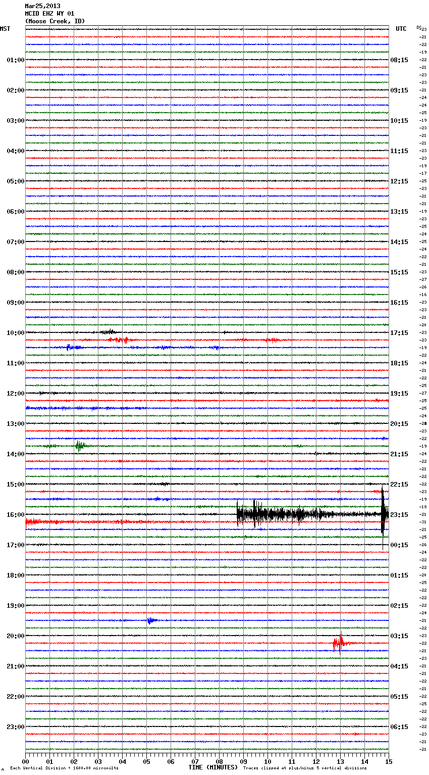Select the green seismic burst near minute 2
The image size is (429, 775).
point(79,446)
